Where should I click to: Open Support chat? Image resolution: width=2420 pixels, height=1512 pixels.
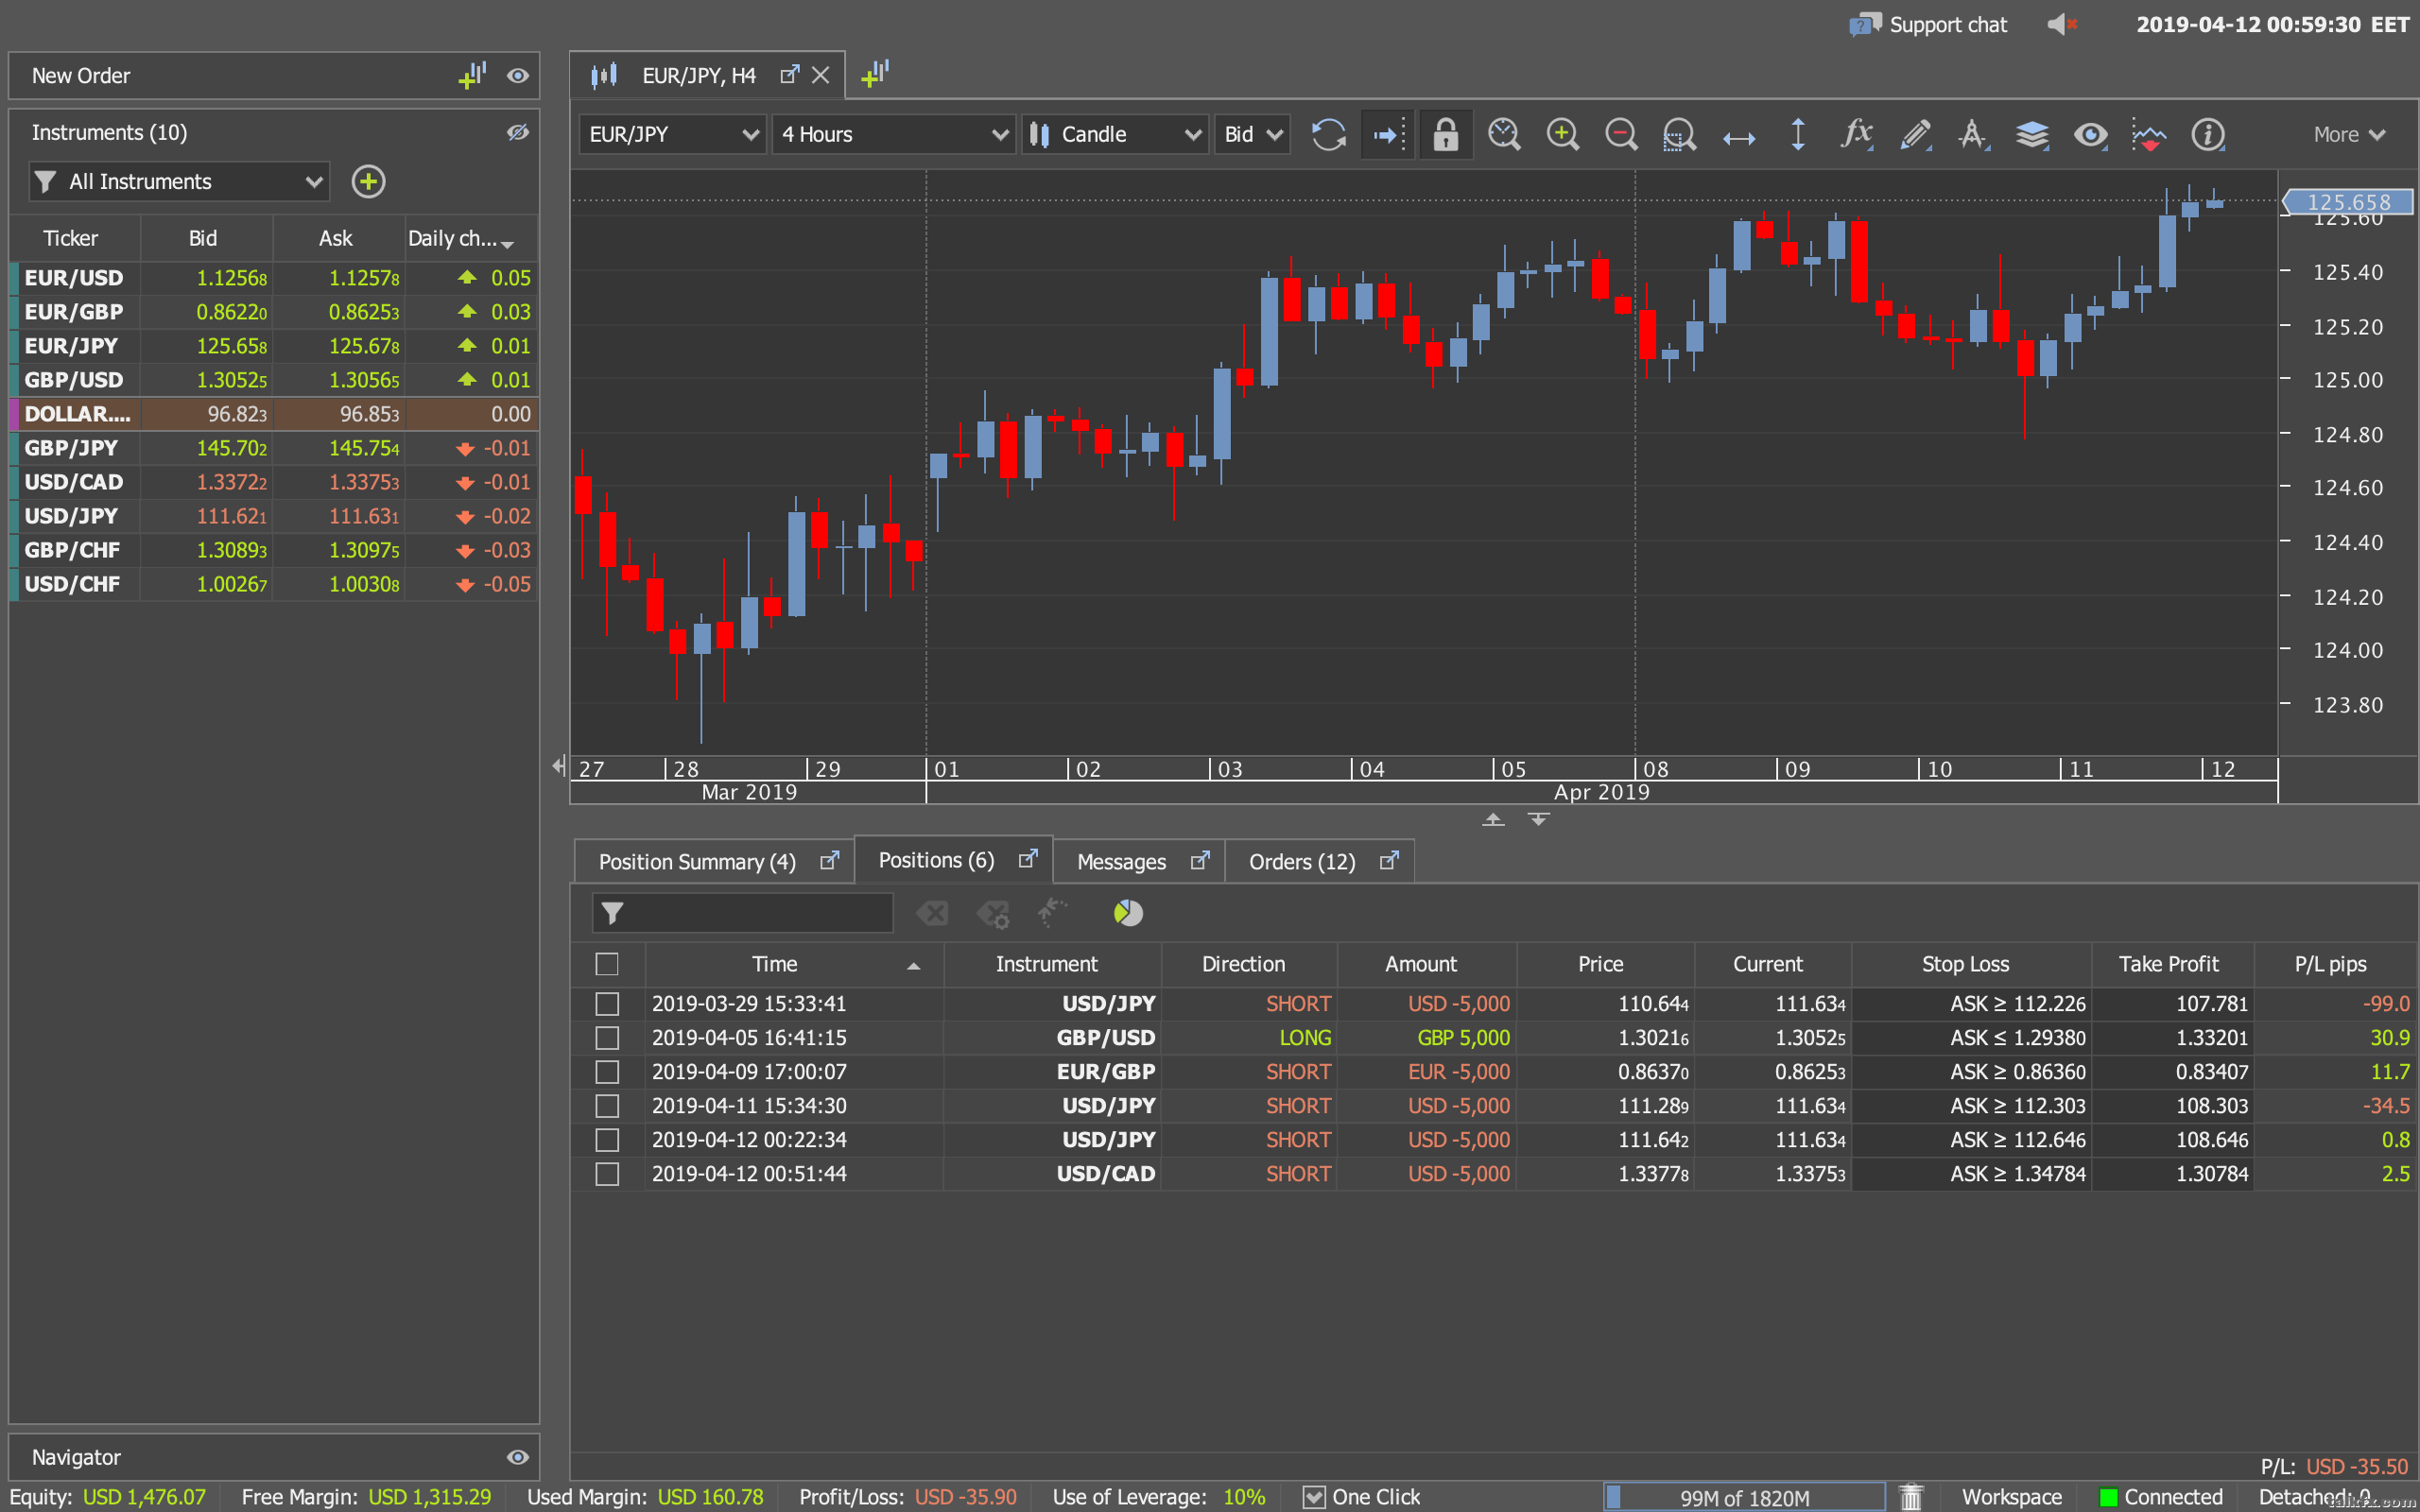(x=1928, y=24)
